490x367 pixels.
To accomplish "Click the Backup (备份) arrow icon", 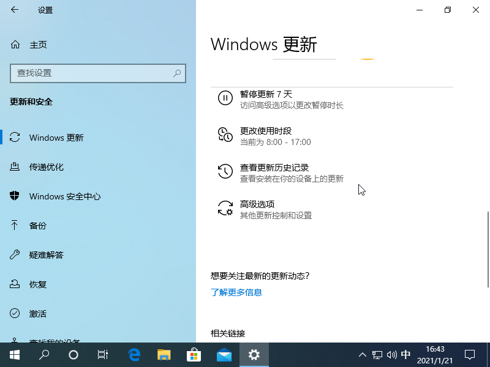I will pyautogui.click(x=15, y=226).
